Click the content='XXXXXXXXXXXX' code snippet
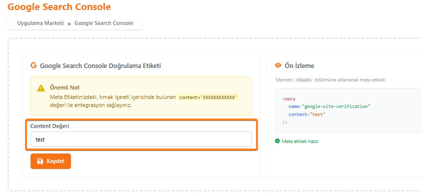421x196 pixels. click(208, 97)
